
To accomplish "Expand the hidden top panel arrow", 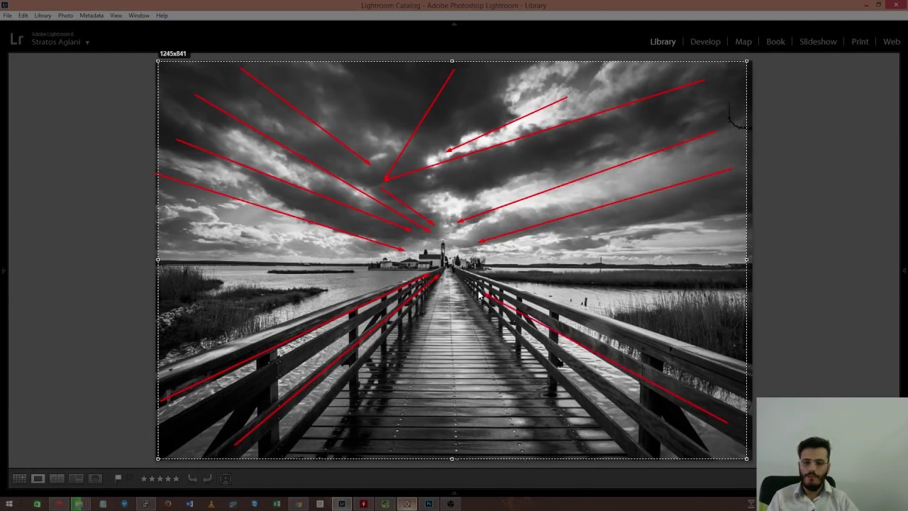I will coord(454,23).
